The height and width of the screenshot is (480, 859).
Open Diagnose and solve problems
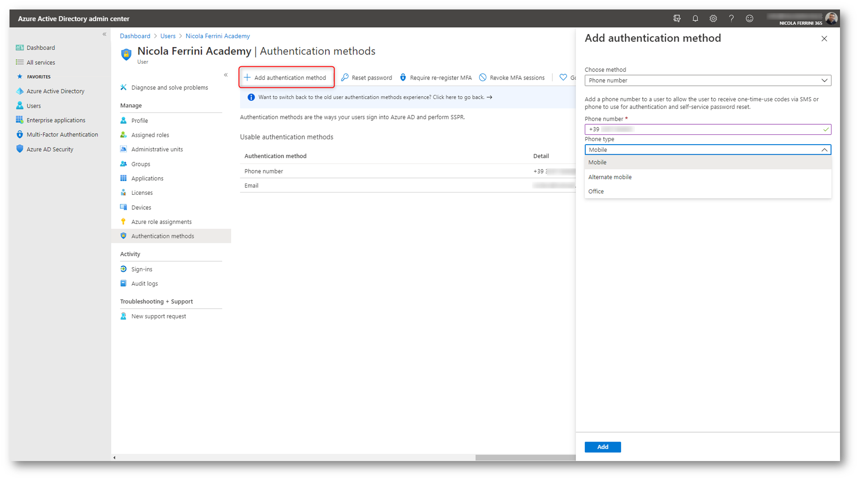point(170,88)
